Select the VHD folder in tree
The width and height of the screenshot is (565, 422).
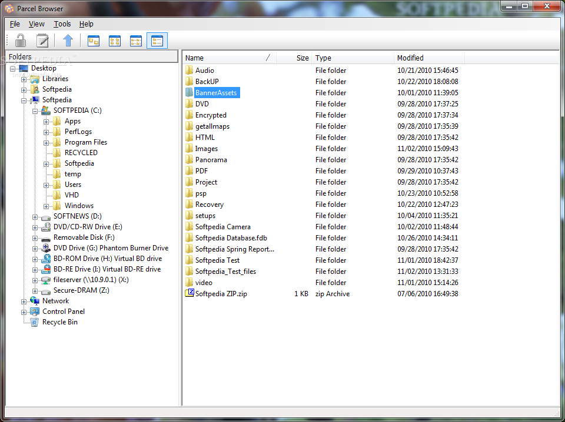pyautogui.click(x=72, y=195)
